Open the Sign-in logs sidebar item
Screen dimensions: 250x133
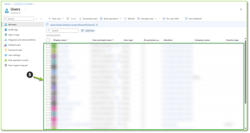click(12, 35)
